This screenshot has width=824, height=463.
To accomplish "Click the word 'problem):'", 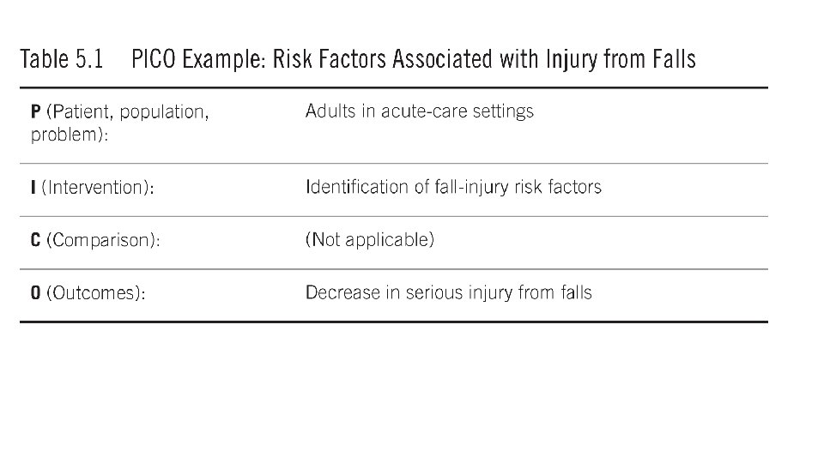I will click(70, 135).
